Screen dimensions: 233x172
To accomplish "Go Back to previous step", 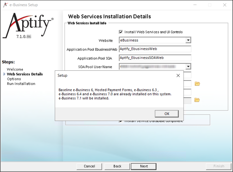I will pos(117,166).
